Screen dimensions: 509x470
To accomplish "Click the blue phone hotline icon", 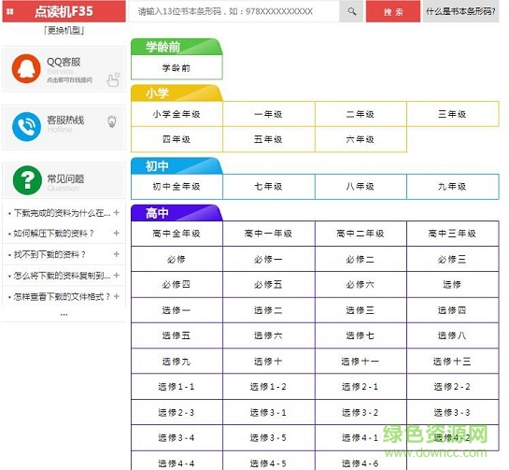I will click(27, 127).
